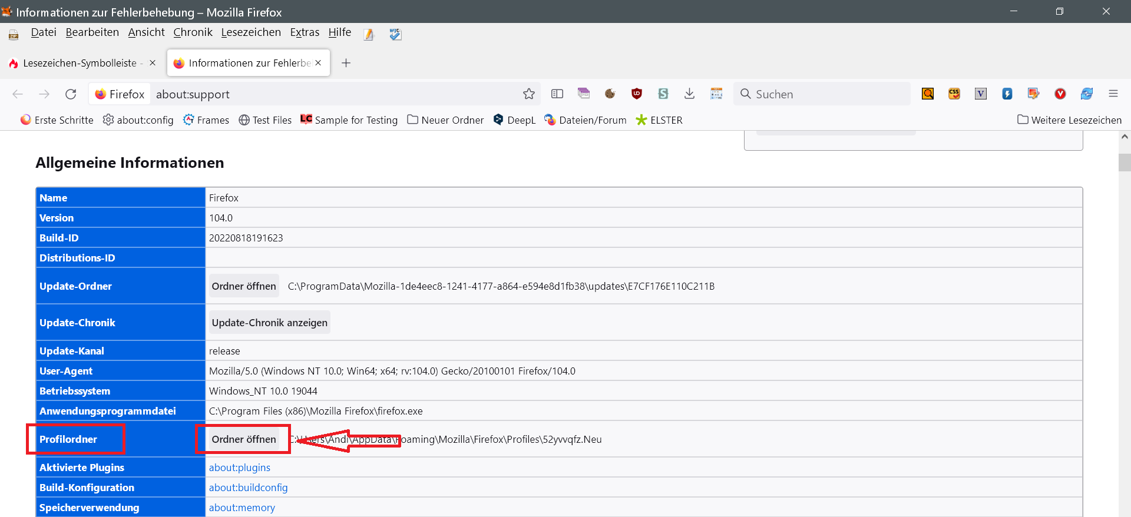Toggle the sidebar view icon

click(x=557, y=94)
